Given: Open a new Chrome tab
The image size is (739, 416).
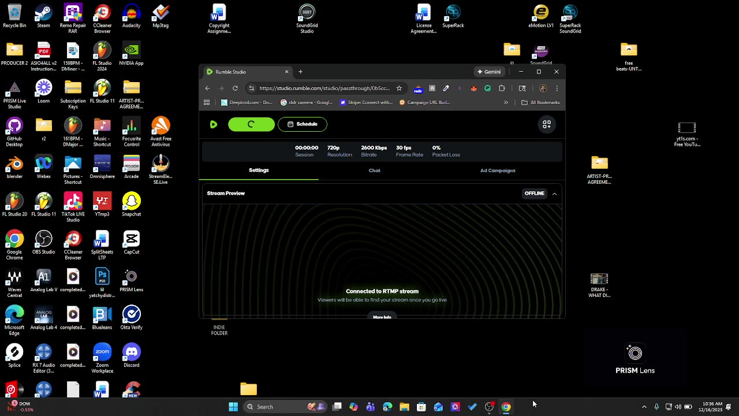Looking at the screenshot, I should point(300,72).
